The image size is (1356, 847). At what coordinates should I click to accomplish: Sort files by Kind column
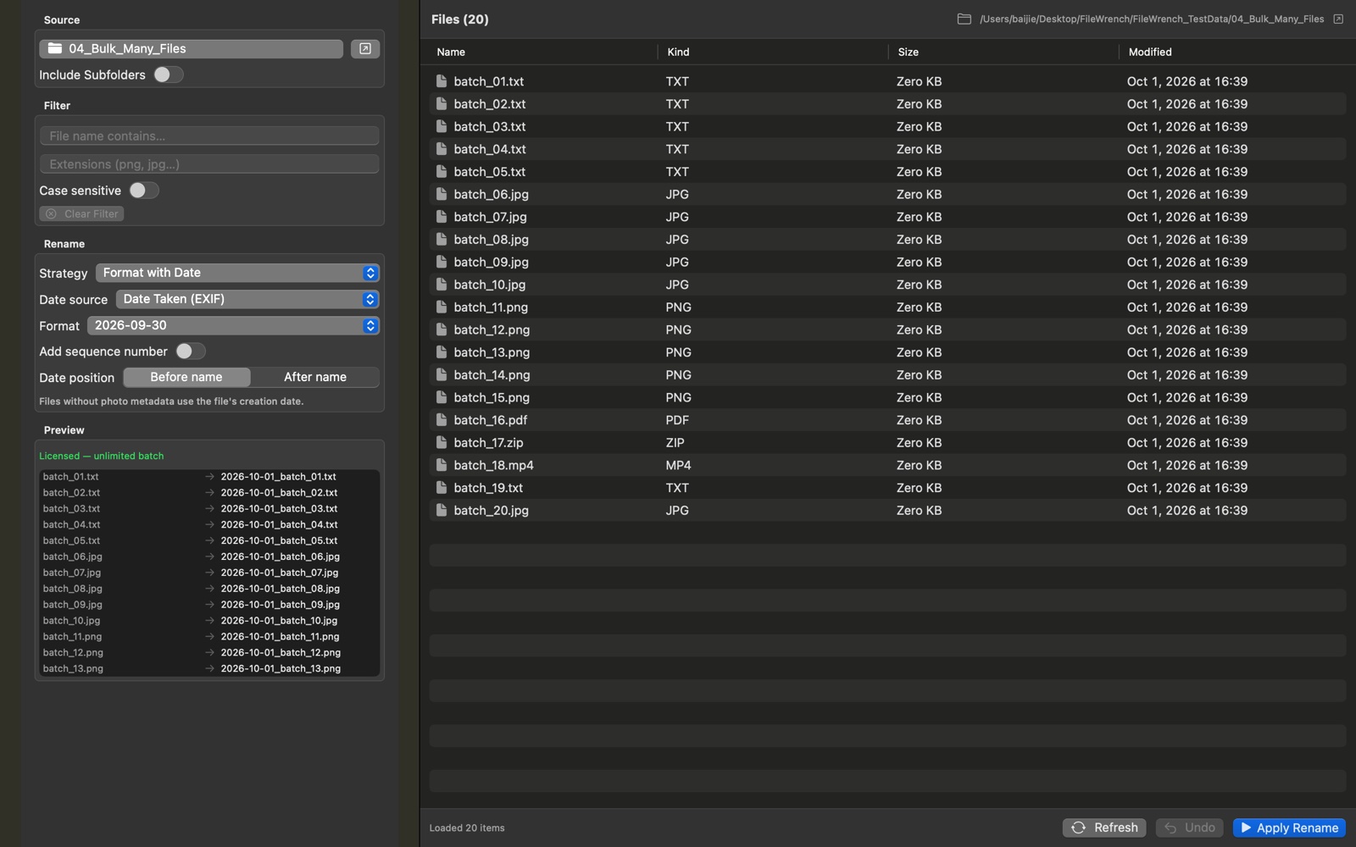click(678, 52)
